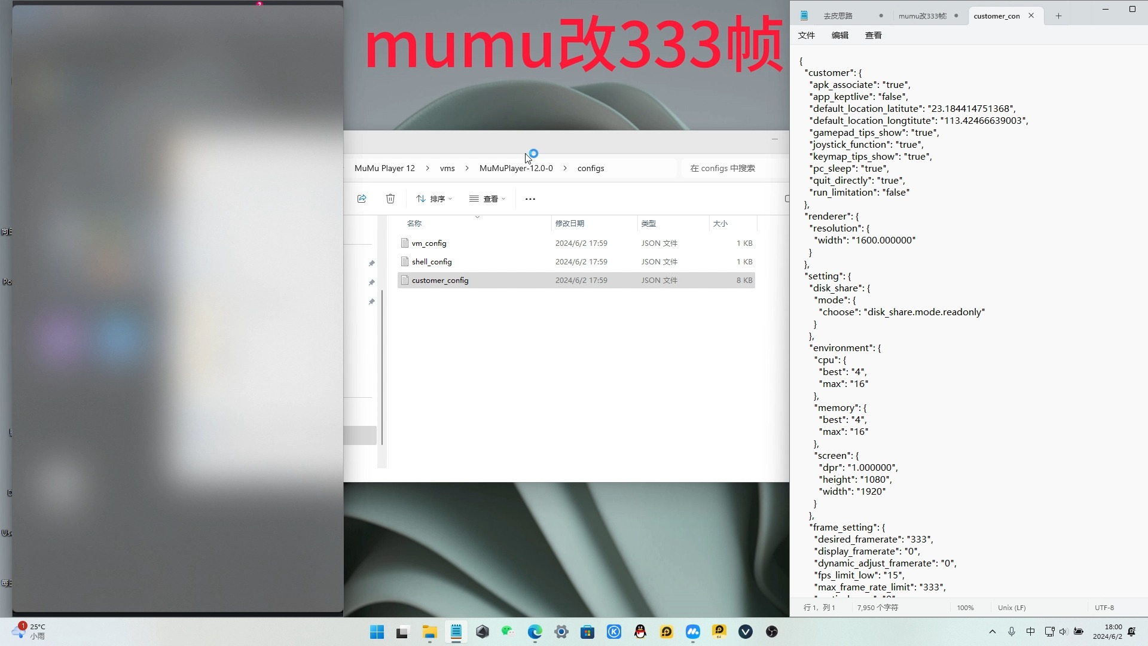The image size is (1148, 646).
Task: Open the weather widget on taskbar
Action: [x=30, y=632]
